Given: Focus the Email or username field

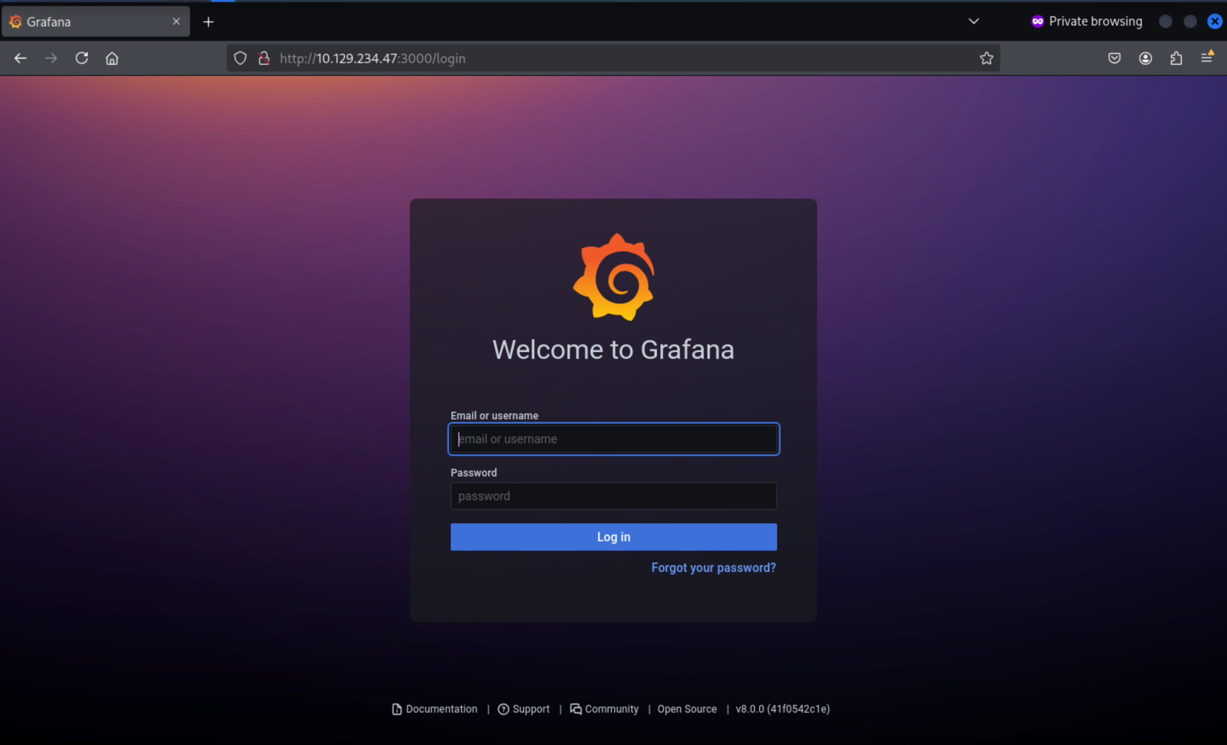Looking at the screenshot, I should point(613,439).
